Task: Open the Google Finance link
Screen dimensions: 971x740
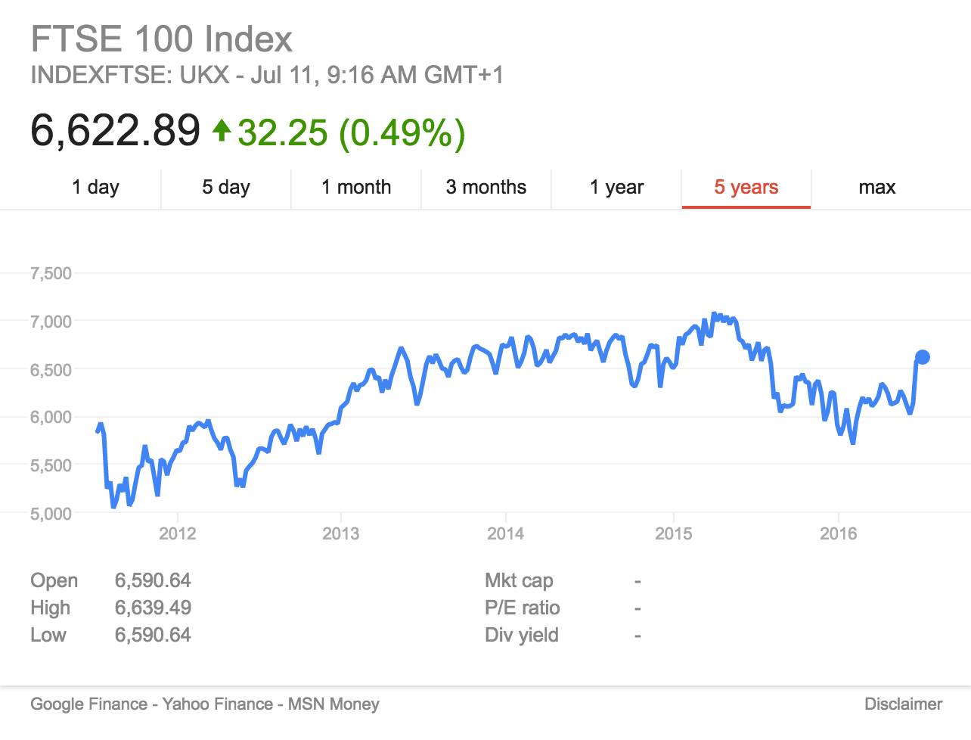Action: click(88, 704)
